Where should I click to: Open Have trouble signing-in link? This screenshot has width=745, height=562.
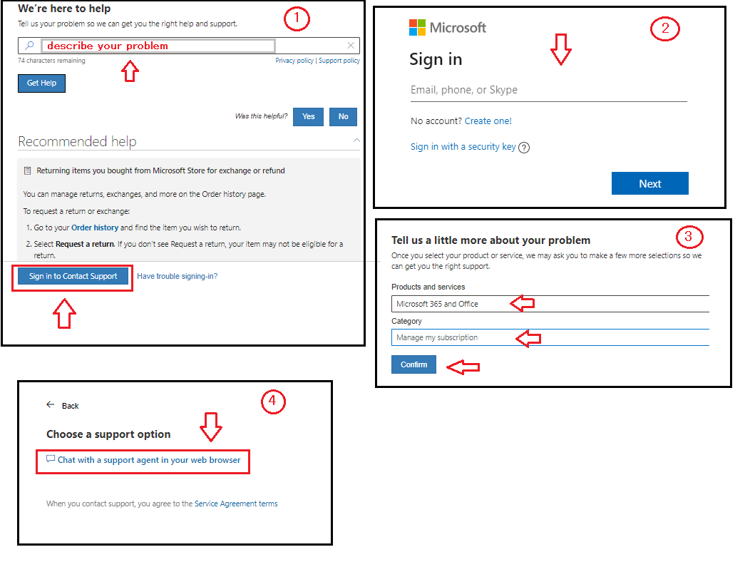click(x=178, y=276)
